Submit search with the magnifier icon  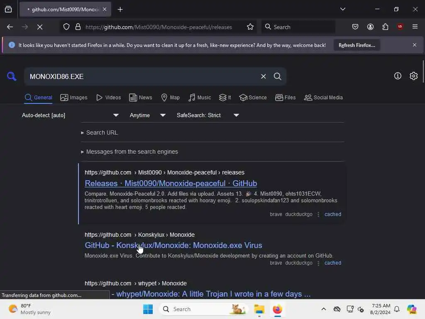point(277,76)
